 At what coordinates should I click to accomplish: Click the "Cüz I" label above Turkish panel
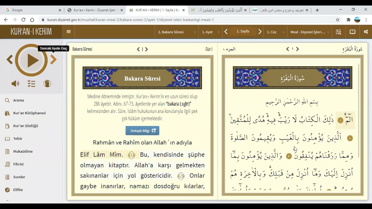tap(209, 49)
